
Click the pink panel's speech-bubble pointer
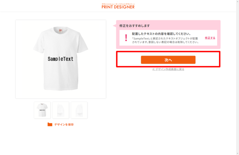[115, 26]
